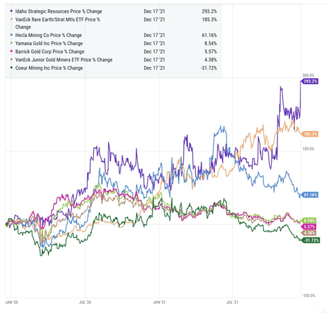Viewport: 326px width, 313px height.
Task: Click the blue dot beside Hecla Mining Co
Action: coord(11,35)
